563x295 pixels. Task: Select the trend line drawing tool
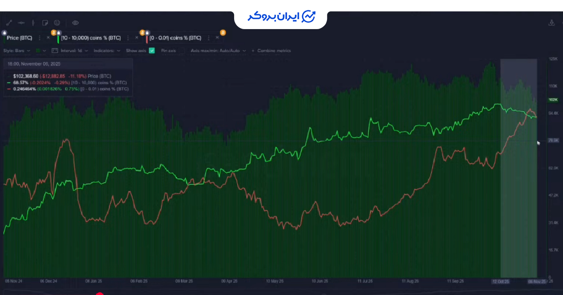point(9,22)
